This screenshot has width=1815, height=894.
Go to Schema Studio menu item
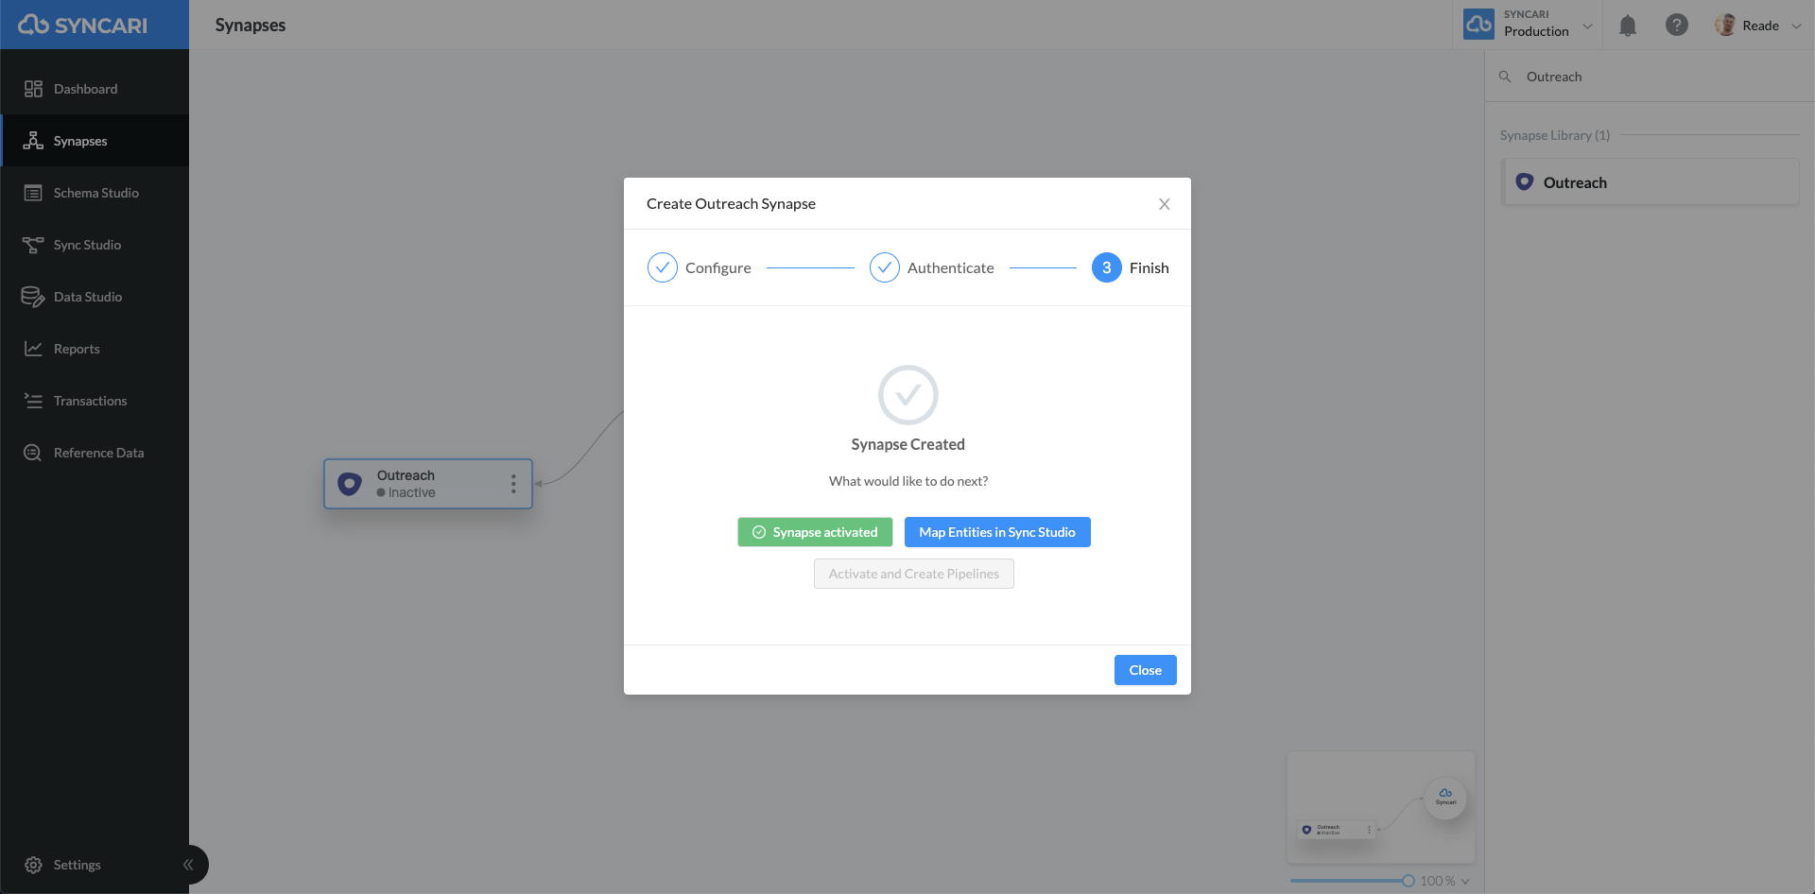[95, 193]
